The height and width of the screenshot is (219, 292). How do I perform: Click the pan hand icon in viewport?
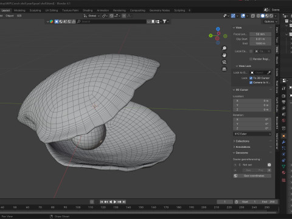[x=224, y=55]
